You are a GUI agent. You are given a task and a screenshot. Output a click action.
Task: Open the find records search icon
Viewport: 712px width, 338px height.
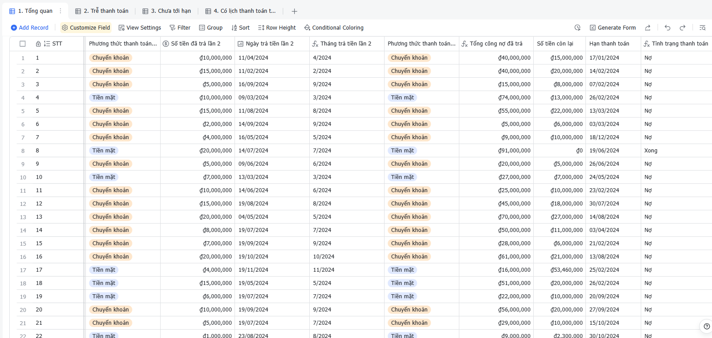(702, 27)
